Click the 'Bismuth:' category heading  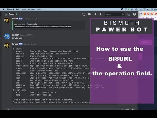18,49
